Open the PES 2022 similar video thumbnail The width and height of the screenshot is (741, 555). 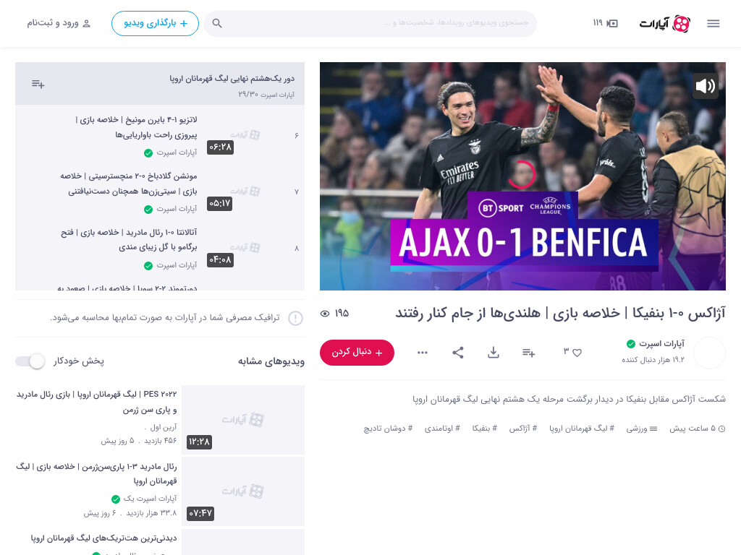[x=243, y=420]
